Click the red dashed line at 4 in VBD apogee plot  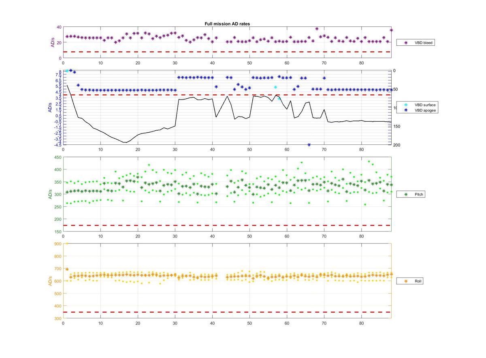tap(227, 95)
